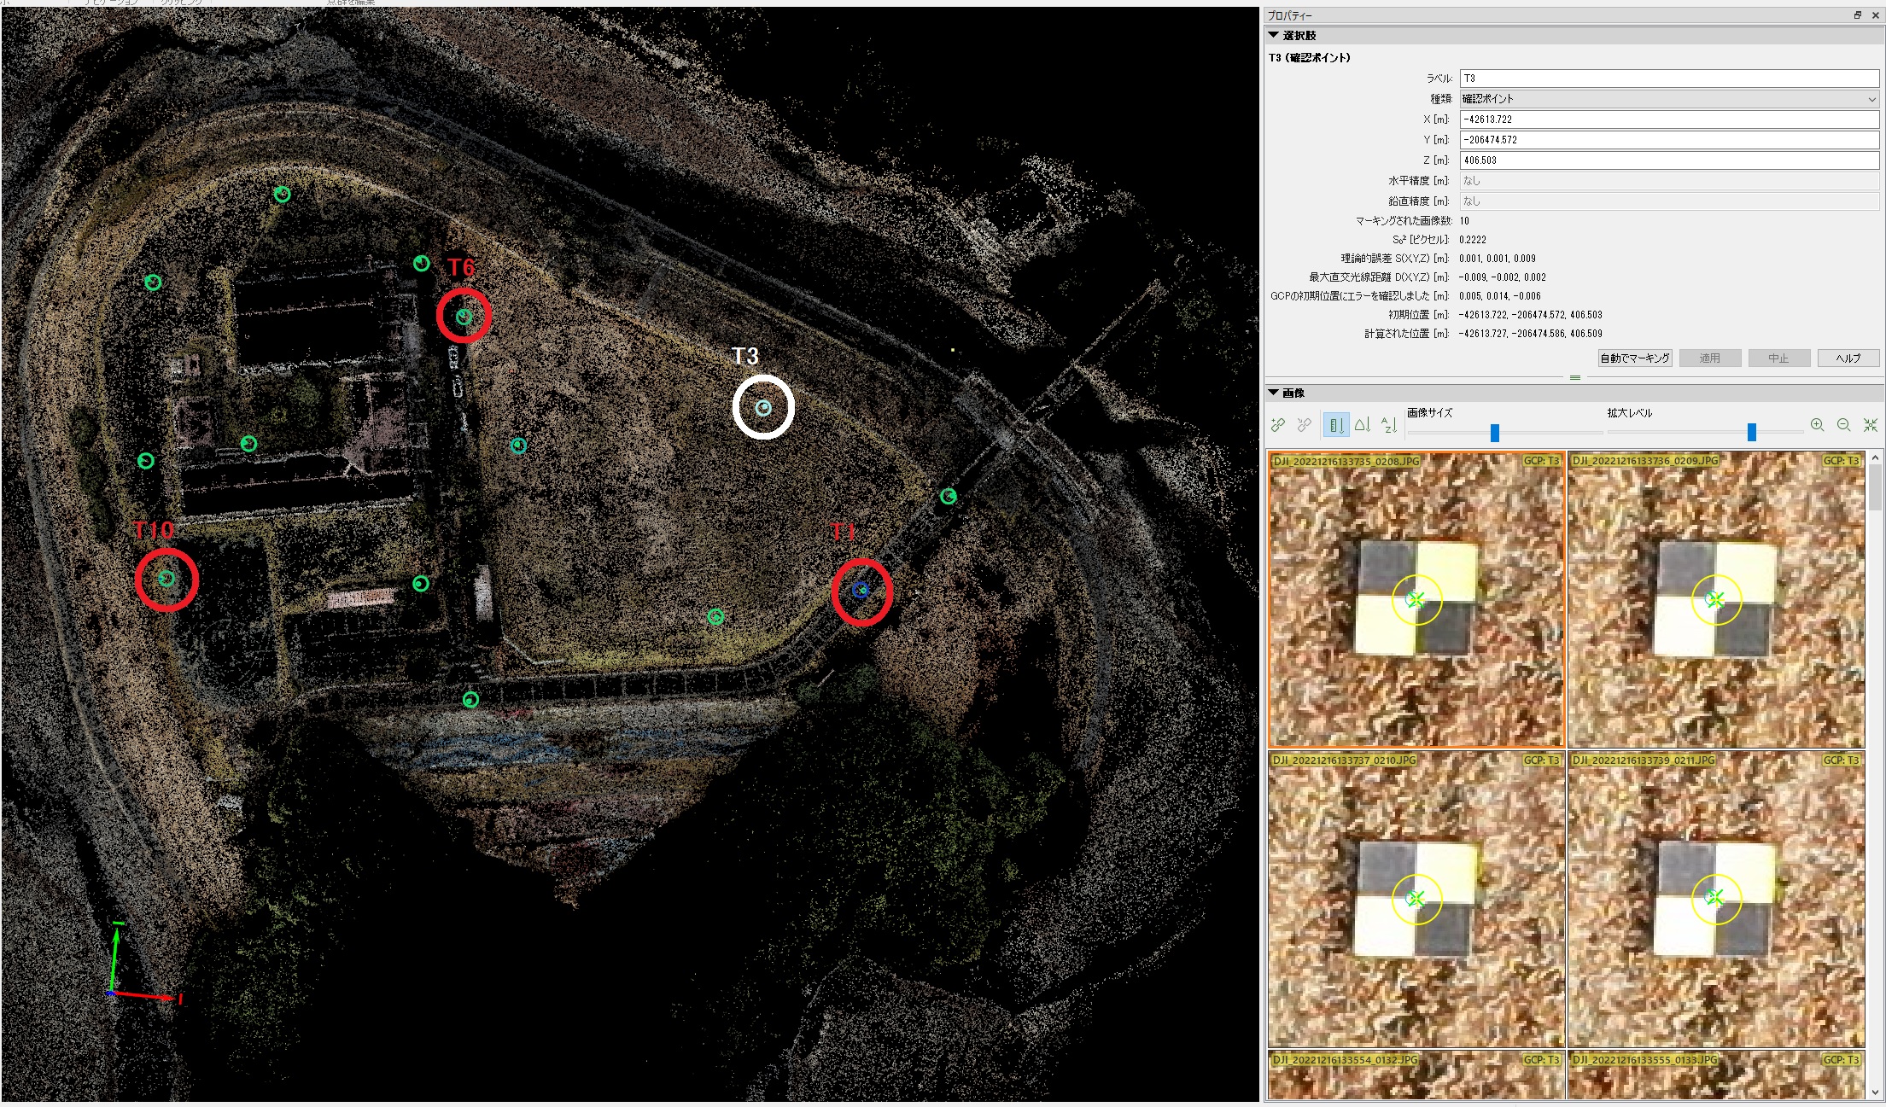Click the 中止 button

pos(1778,358)
